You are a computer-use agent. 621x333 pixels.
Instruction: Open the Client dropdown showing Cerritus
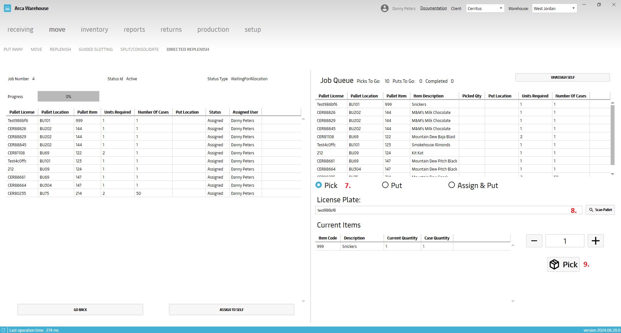pos(485,8)
